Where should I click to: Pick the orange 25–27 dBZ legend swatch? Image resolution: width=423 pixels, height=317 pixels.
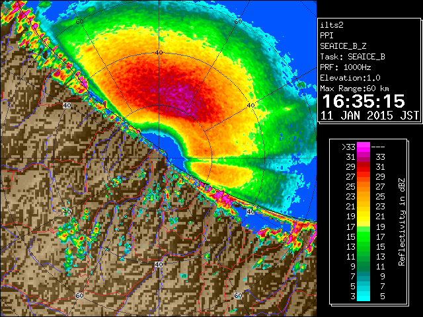tap(364, 186)
